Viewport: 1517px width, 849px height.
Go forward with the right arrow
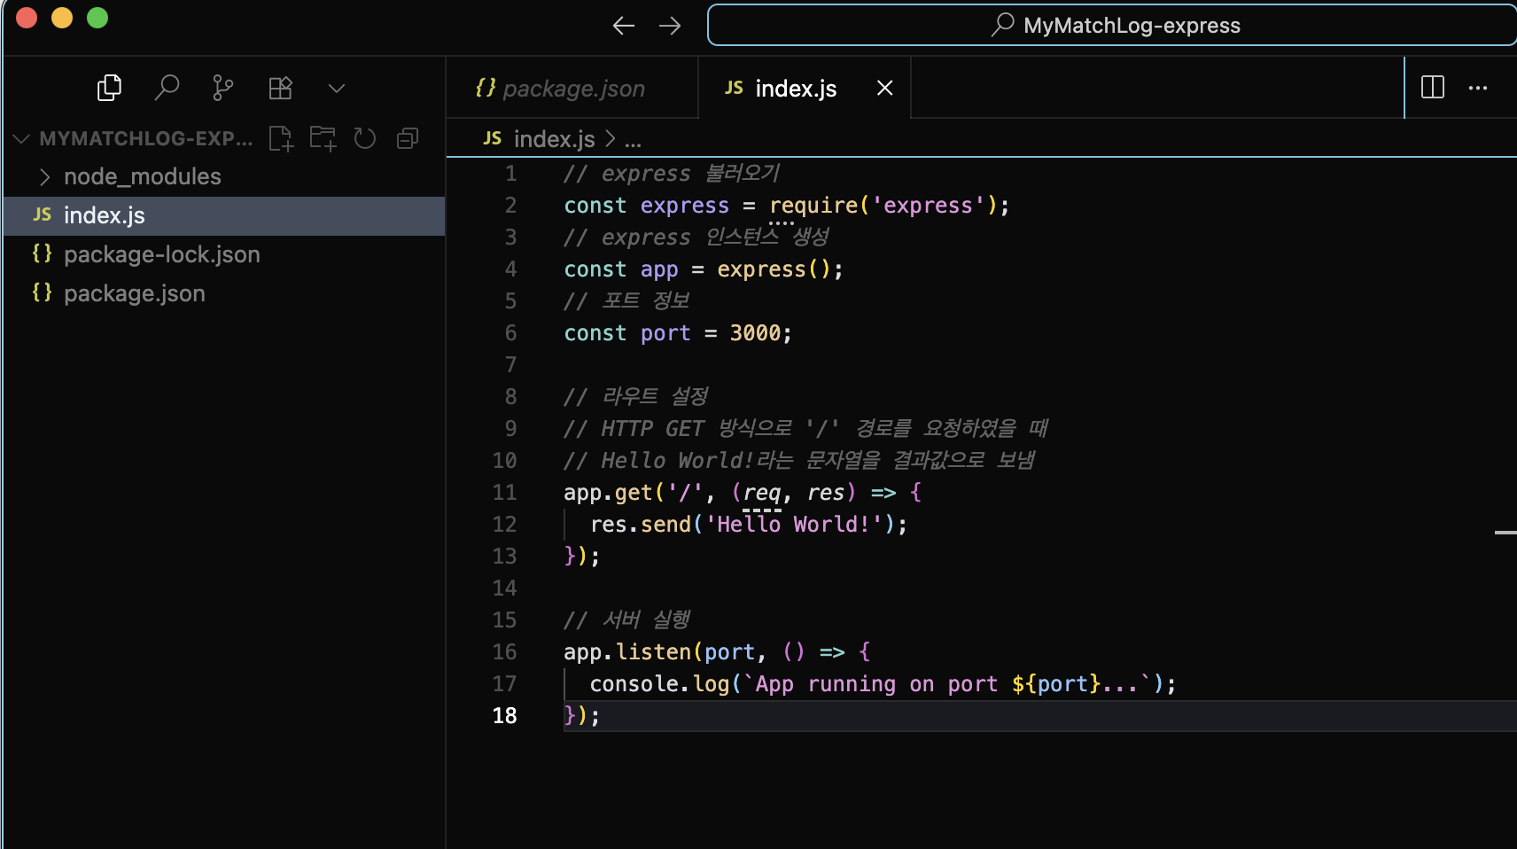click(671, 26)
